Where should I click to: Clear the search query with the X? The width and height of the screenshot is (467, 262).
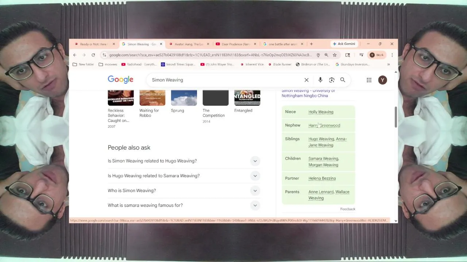pyautogui.click(x=306, y=80)
